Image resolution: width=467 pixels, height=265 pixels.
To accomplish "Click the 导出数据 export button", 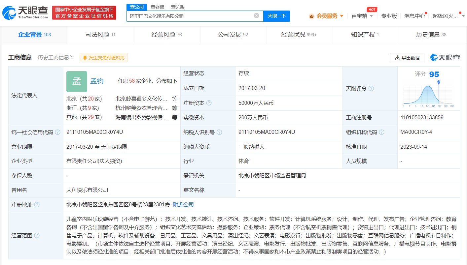I will [x=407, y=58].
